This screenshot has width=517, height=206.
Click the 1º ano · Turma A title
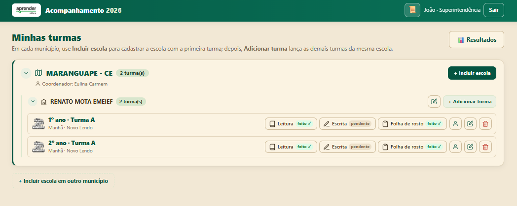click(x=72, y=120)
